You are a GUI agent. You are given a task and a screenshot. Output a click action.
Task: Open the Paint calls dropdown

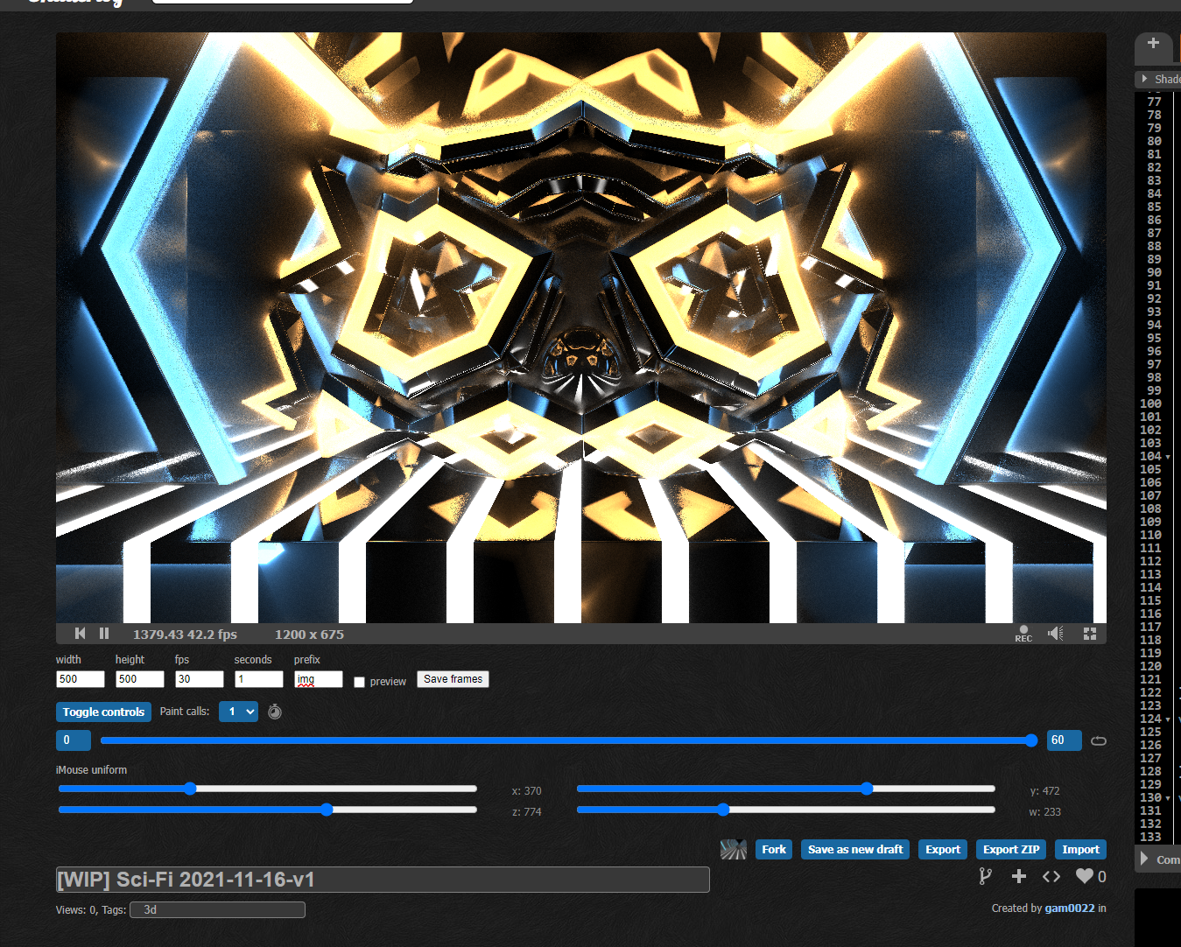[x=238, y=712]
